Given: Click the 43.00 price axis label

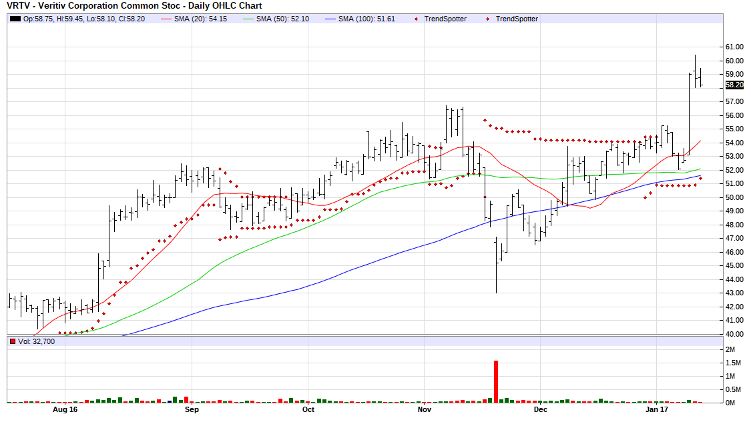Looking at the screenshot, I should click(x=734, y=293).
